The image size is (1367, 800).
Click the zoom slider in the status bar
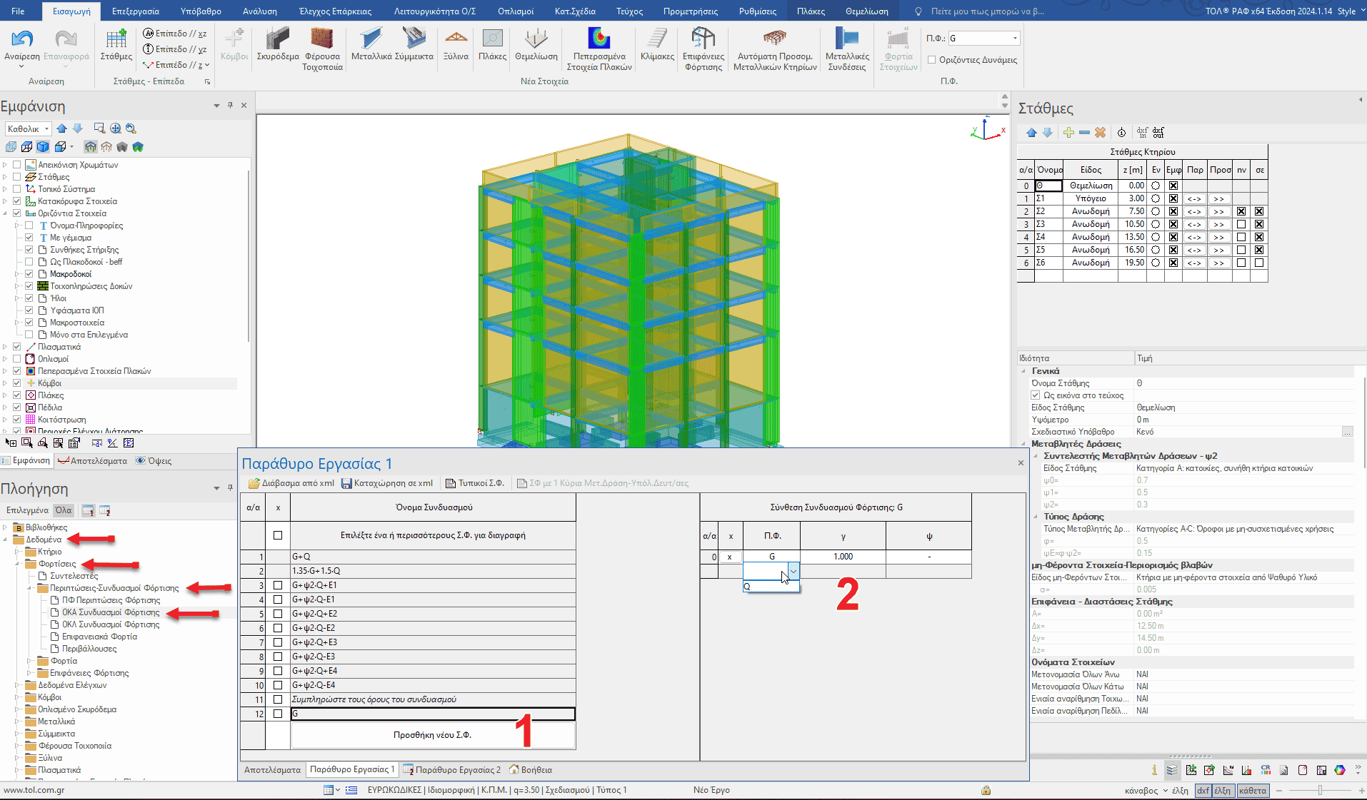1320,790
